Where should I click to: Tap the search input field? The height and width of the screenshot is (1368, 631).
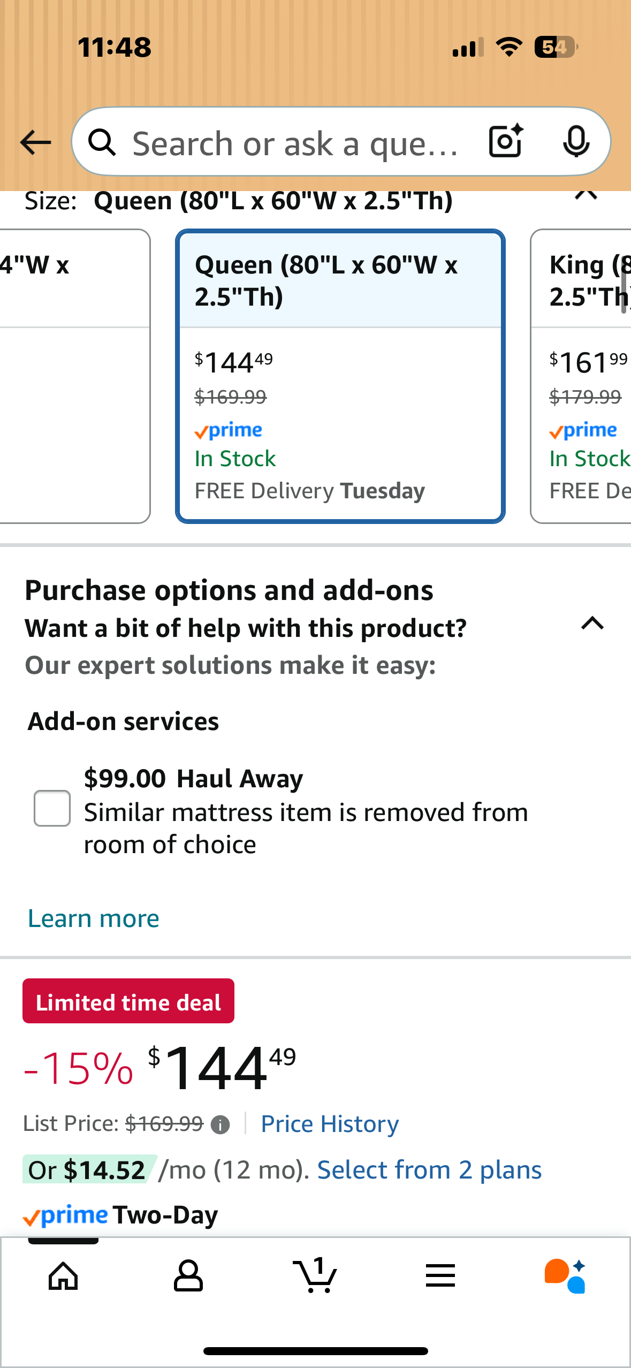[x=294, y=142]
